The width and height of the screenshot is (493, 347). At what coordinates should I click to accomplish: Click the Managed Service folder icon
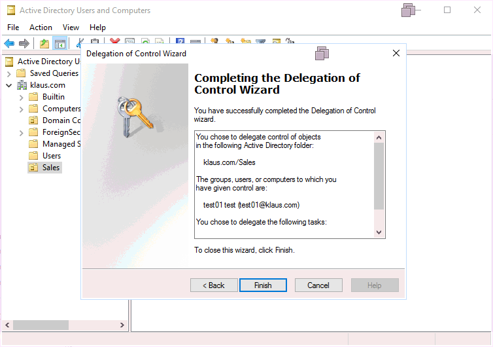33,144
